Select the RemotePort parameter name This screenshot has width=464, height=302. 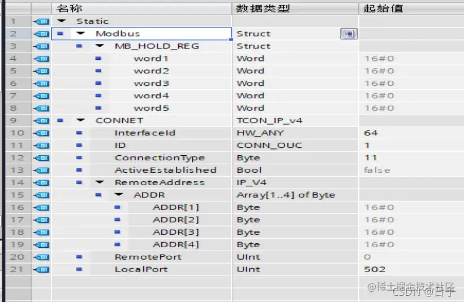148,257
